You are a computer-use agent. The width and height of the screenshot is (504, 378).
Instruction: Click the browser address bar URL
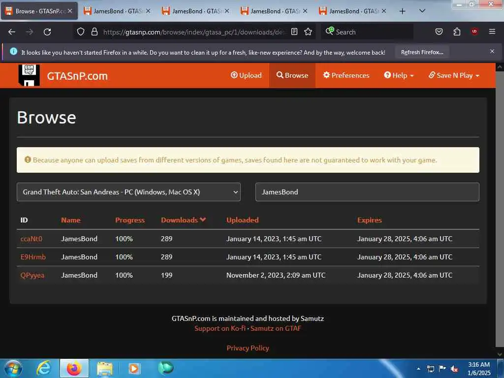click(193, 32)
